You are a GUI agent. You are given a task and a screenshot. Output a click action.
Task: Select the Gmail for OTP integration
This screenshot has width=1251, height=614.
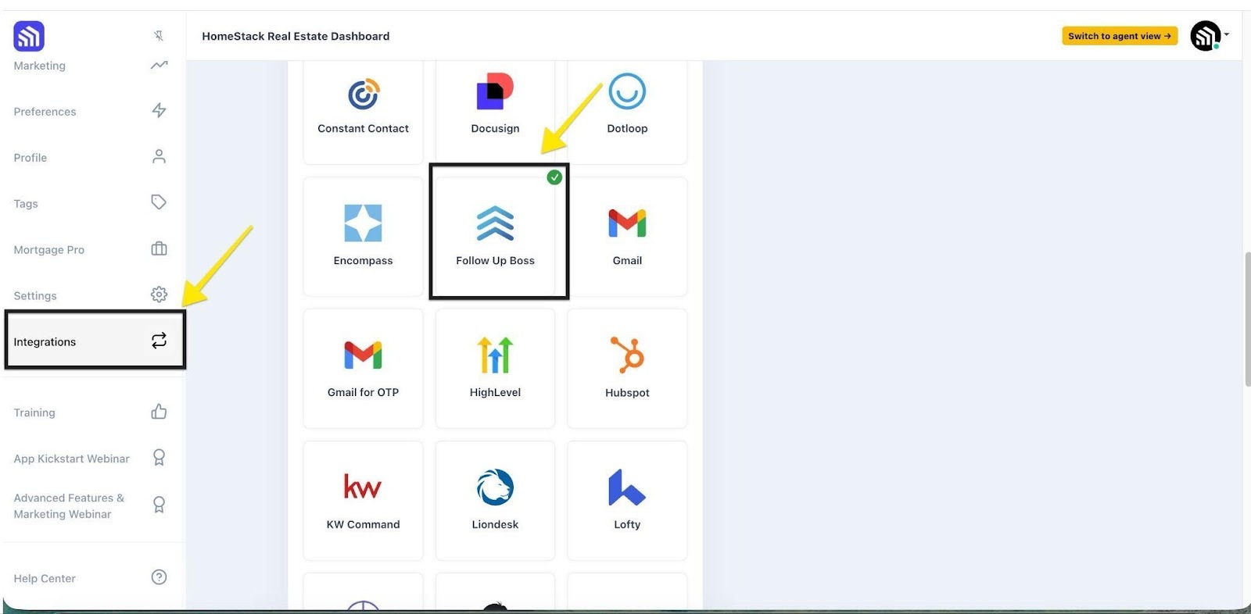(x=363, y=367)
